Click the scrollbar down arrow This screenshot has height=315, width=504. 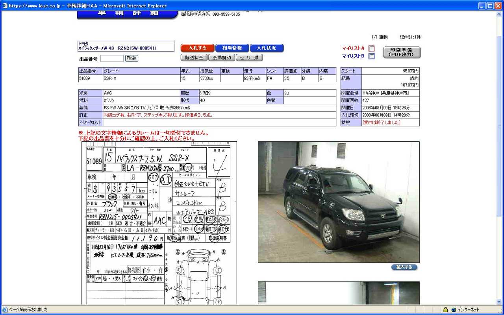(x=499, y=302)
